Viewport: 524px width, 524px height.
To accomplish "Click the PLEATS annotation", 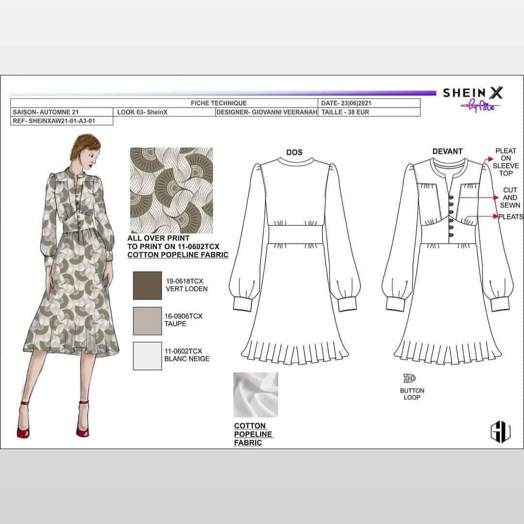I will pyautogui.click(x=510, y=216).
